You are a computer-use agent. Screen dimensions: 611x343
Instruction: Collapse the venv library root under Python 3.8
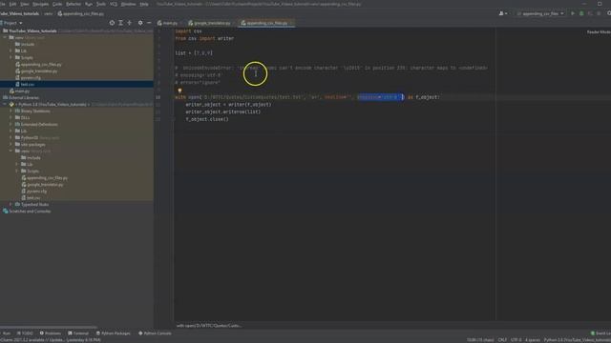point(11,151)
